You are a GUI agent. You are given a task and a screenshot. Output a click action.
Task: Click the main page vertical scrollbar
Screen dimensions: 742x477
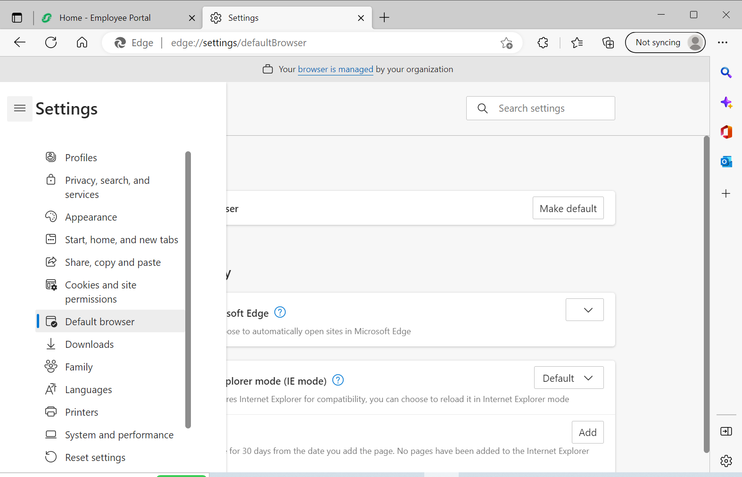pos(706,294)
